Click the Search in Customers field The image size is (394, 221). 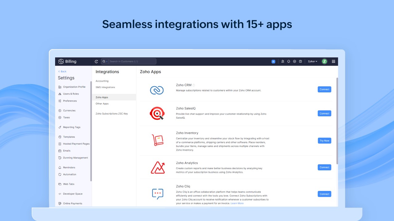(x=132, y=61)
